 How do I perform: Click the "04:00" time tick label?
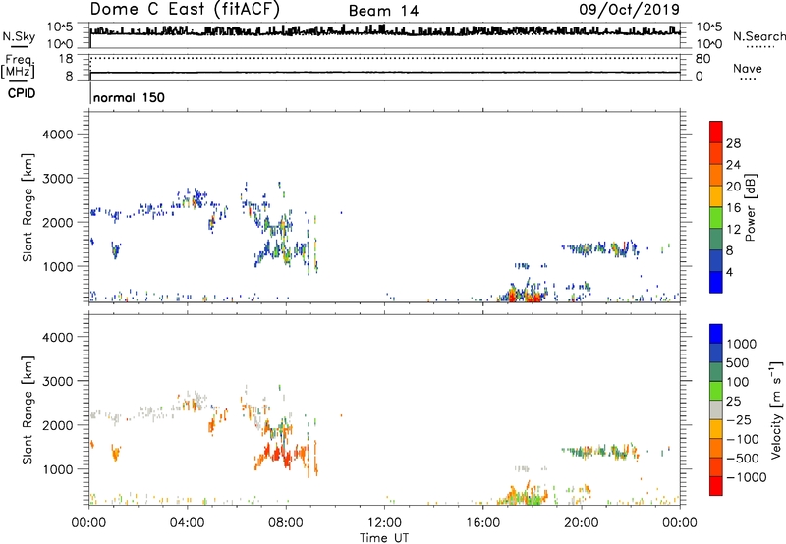click(187, 523)
